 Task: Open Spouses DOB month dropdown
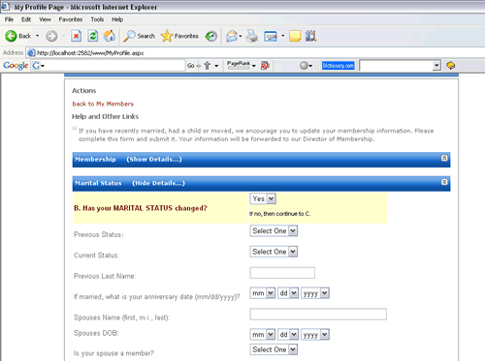pos(263,335)
